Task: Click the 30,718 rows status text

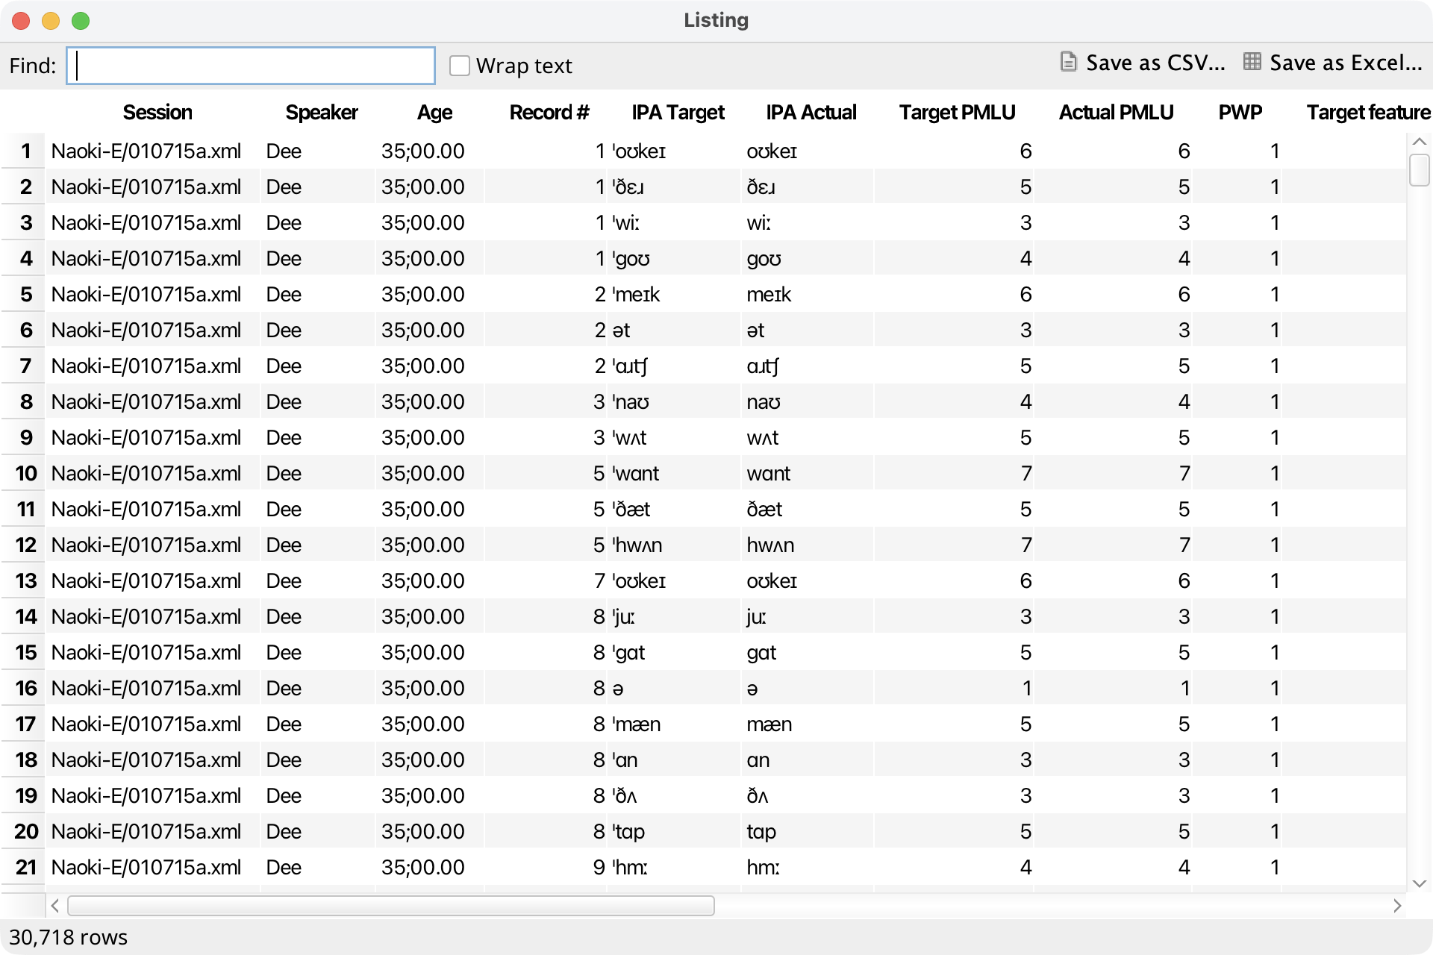Action: coord(68,938)
